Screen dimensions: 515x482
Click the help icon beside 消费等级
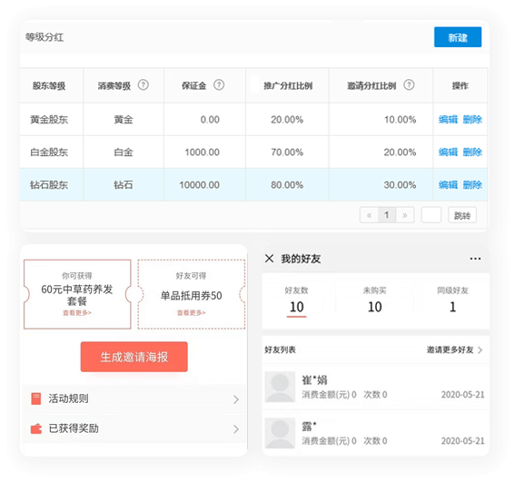(x=144, y=85)
